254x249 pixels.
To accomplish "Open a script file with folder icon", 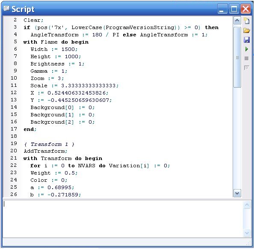I will coord(246,30).
